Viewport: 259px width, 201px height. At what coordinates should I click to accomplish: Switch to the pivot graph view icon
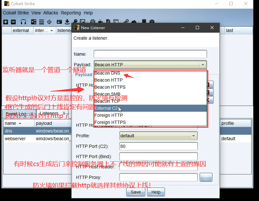pyautogui.click(x=34, y=22)
